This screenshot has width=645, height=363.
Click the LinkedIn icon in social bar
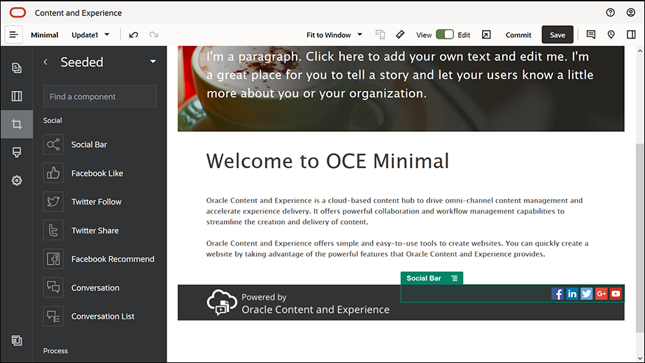[572, 294]
